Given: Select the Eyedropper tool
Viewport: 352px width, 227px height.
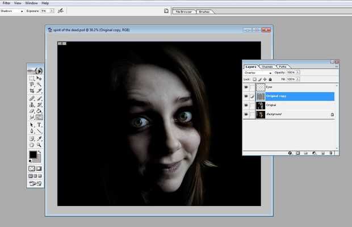Looking at the screenshot, I should pos(39,138).
